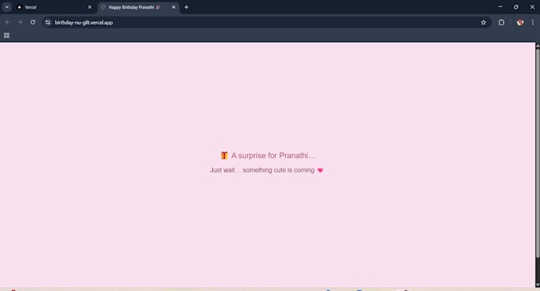The image size is (540, 291).
Task: Go back to the previous page
Action: pyautogui.click(x=8, y=22)
